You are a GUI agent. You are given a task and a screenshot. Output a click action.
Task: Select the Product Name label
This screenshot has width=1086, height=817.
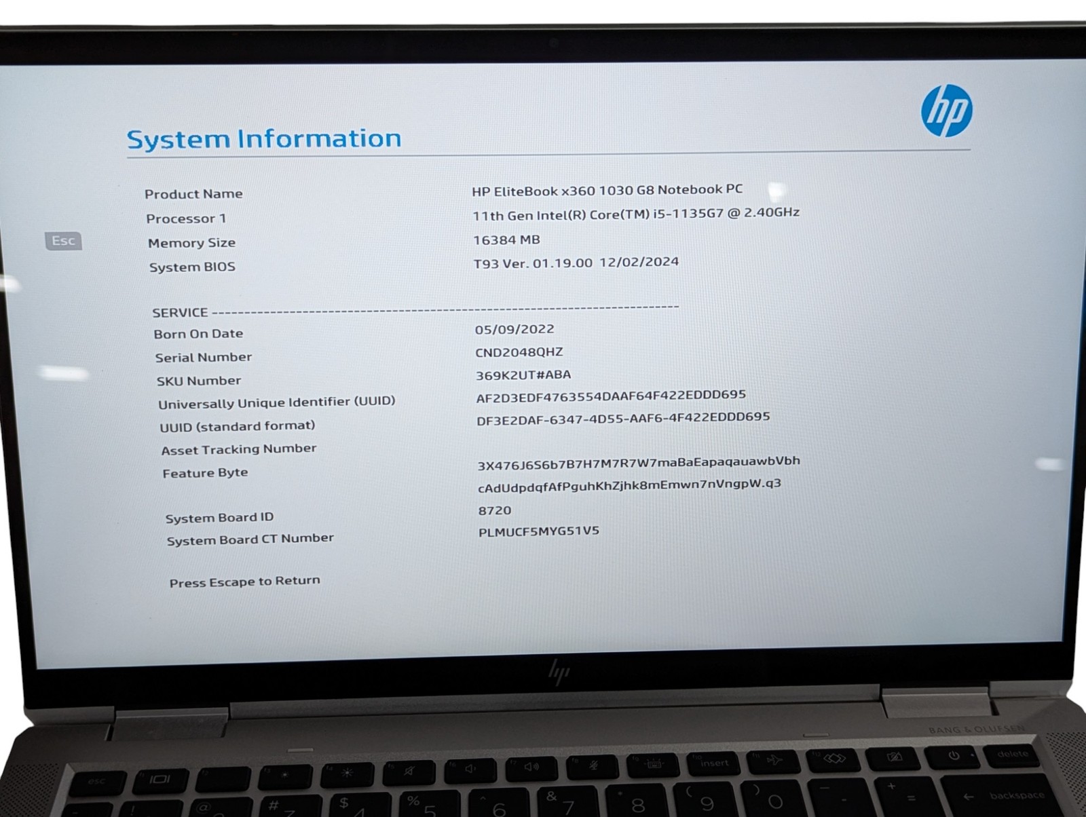(193, 194)
